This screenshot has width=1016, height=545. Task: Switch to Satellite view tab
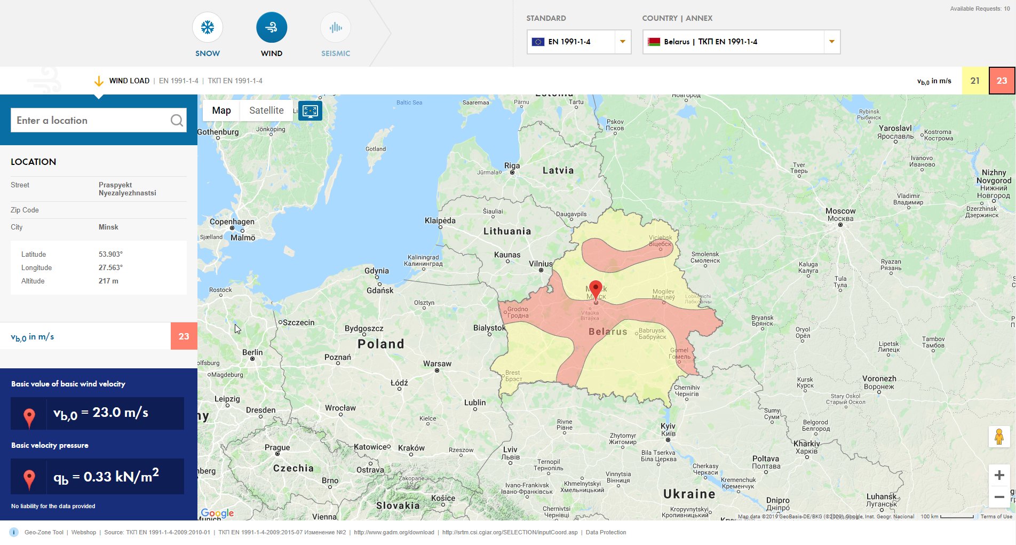(266, 110)
